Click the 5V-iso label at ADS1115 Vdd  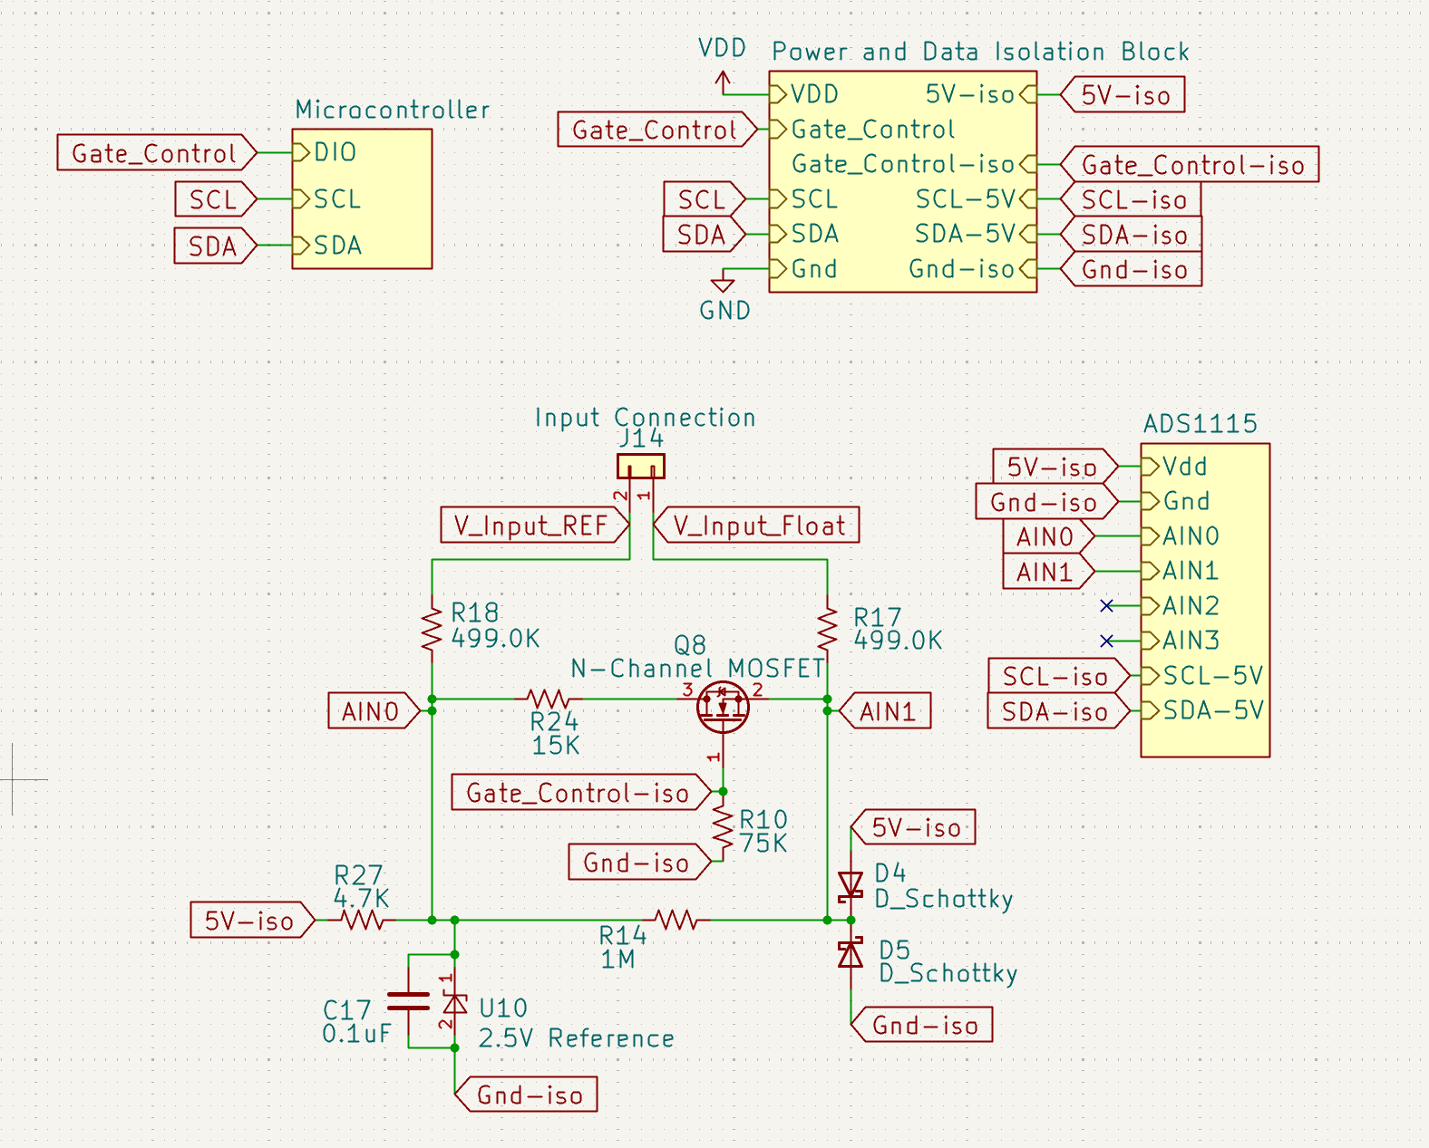coord(1055,467)
